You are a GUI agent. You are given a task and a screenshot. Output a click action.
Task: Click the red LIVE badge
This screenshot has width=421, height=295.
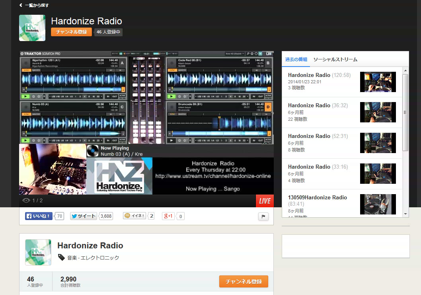click(265, 201)
